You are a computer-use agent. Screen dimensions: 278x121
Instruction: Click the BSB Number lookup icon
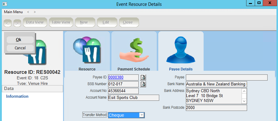point(143,84)
